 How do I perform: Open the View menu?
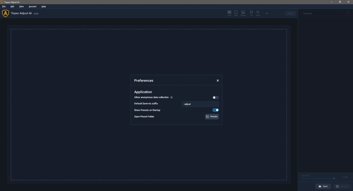pos(21,6)
